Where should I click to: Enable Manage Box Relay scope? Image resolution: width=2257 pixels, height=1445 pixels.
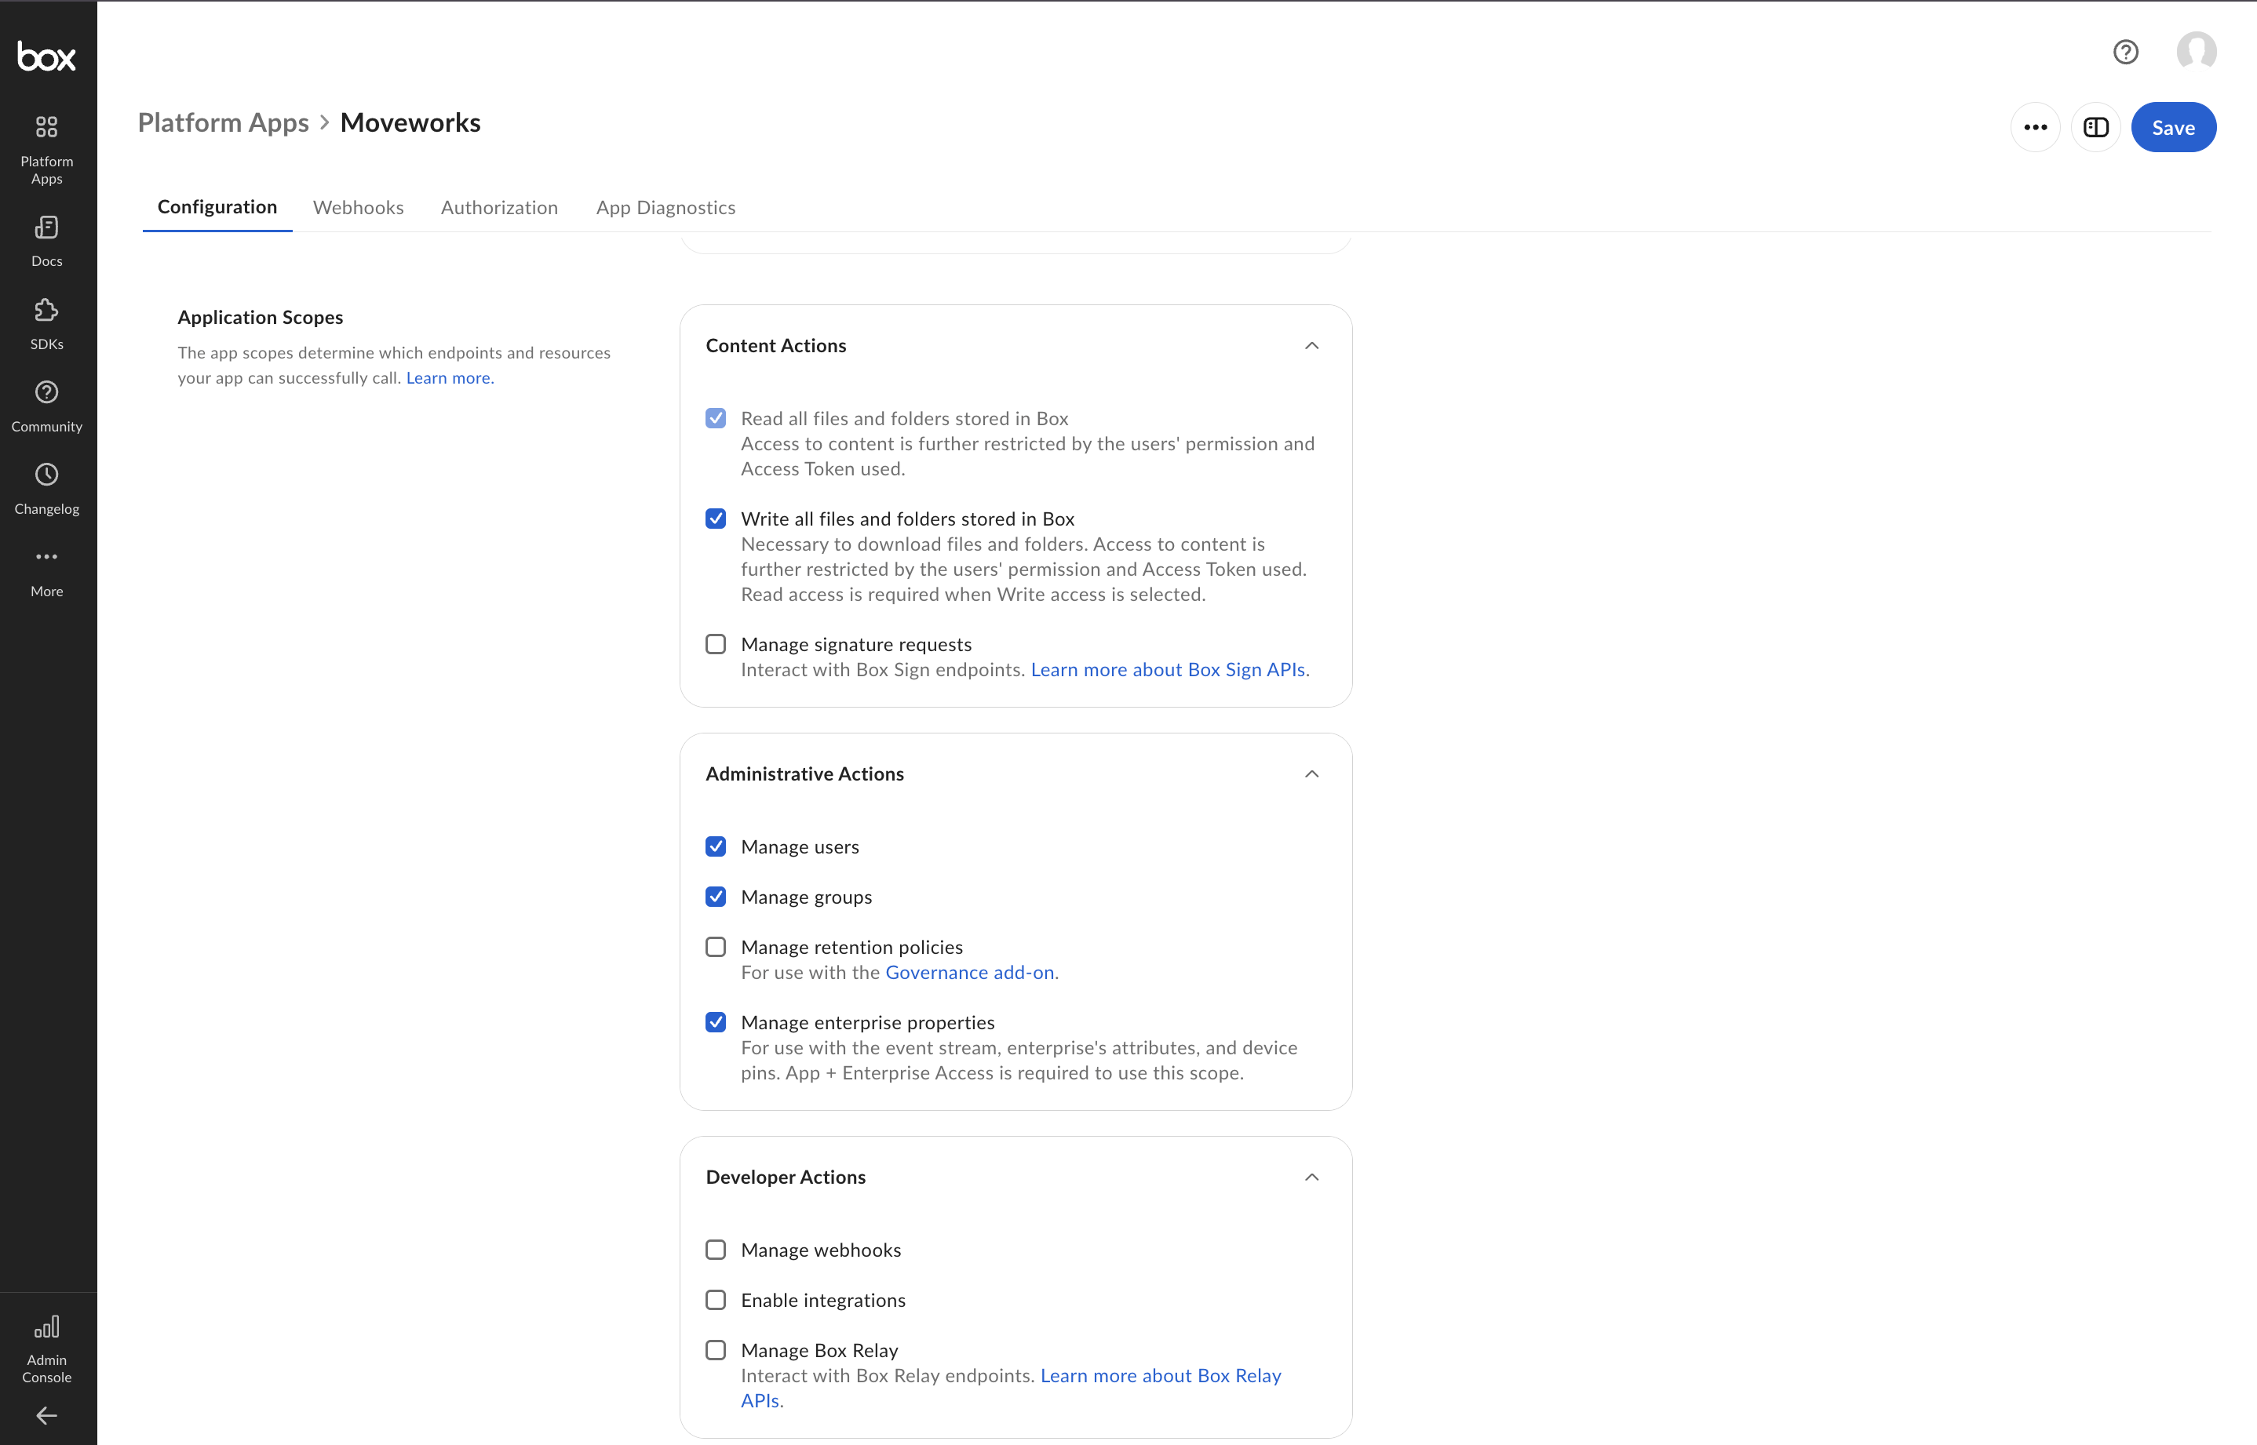(716, 1350)
